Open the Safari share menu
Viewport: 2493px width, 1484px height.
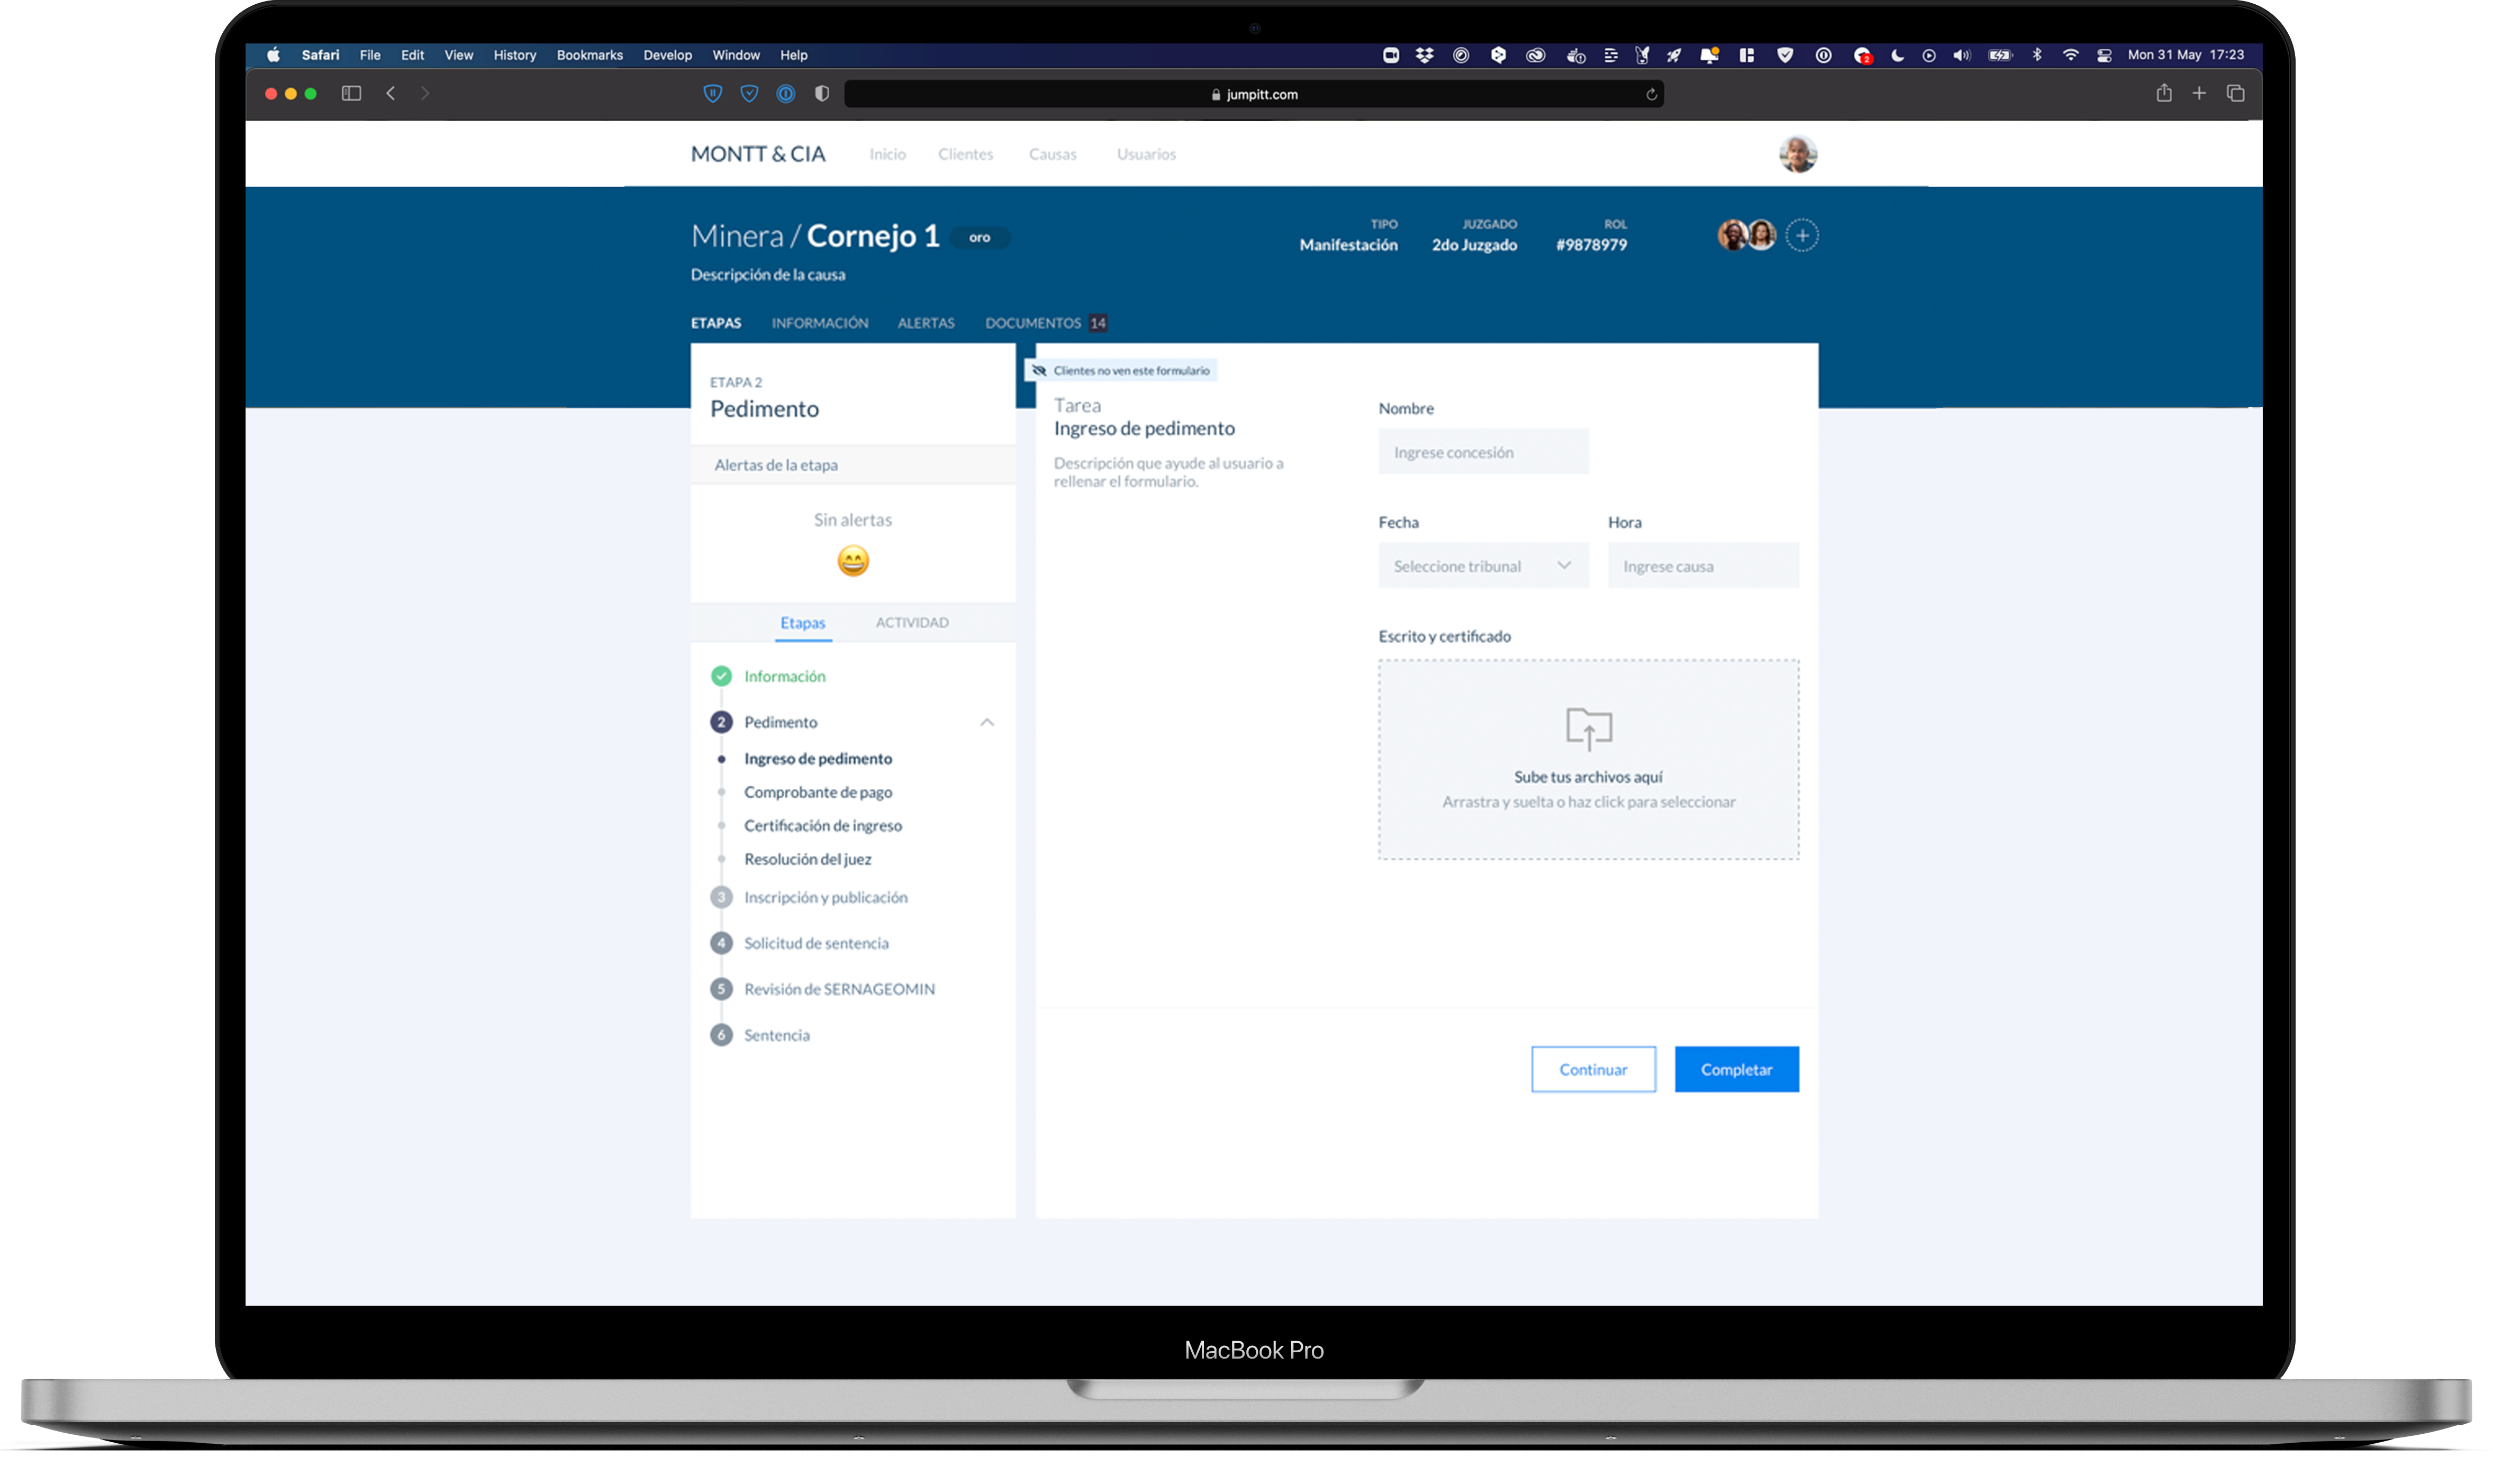pyautogui.click(x=2163, y=93)
